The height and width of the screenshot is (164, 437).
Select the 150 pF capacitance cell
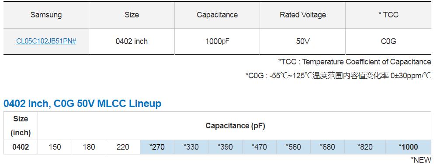tap(55, 147)
